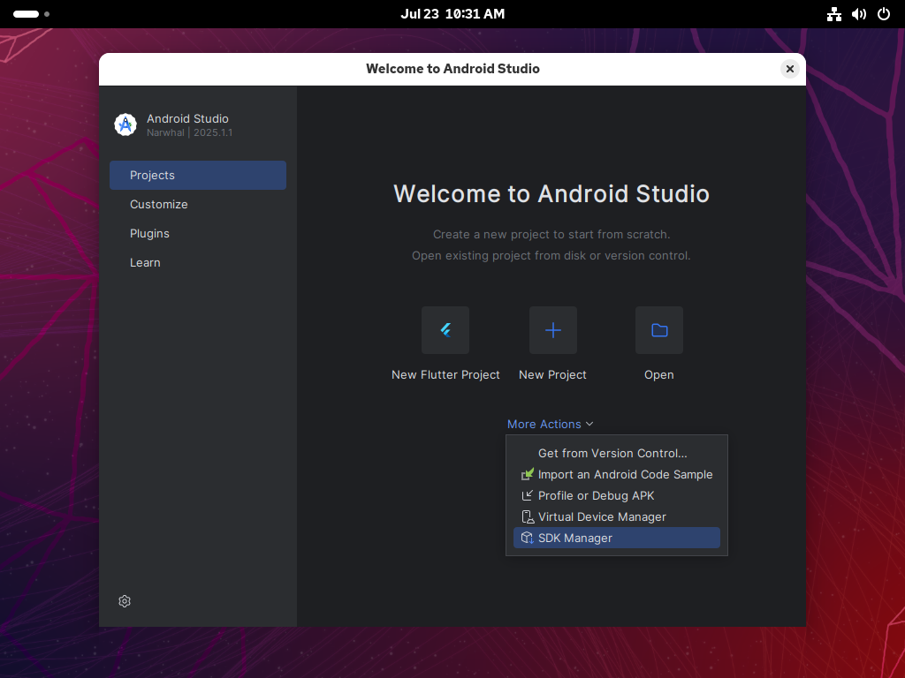
Task: Collapse the More Actions dropdown chevron
Action: coord(590,425)
